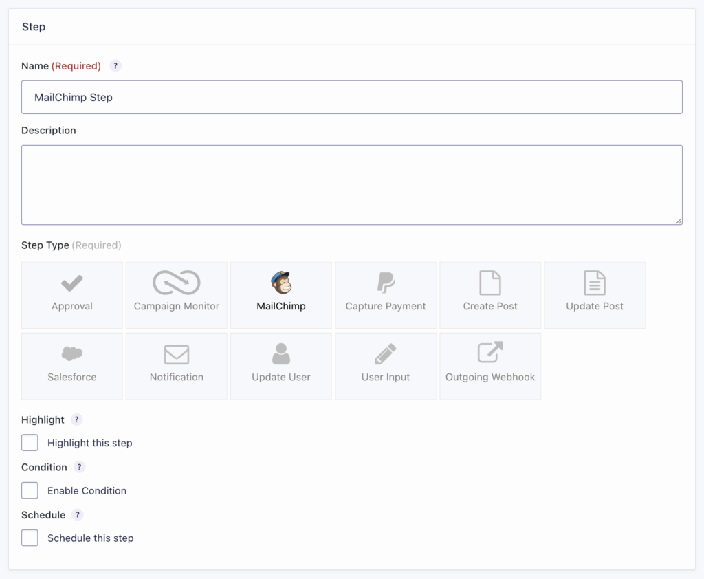Select the MailChimp step type
704x579 pixels.
pos(280,295)
